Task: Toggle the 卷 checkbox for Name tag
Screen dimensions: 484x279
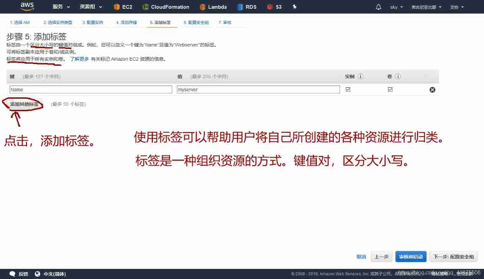Action: pyautogui.click(x=390, y=89)
